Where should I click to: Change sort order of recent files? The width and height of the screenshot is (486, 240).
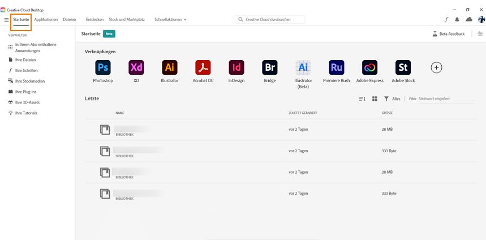tap(362, 98)
